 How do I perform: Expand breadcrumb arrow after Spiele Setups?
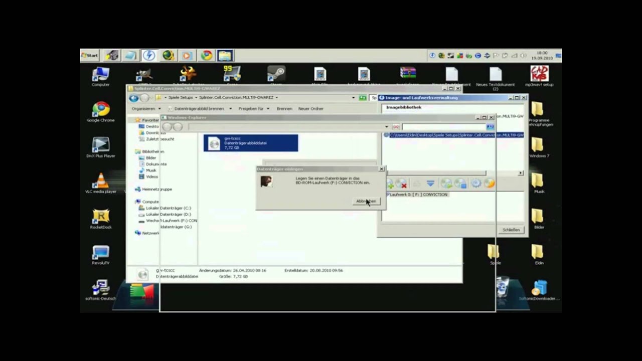point(196,98)
